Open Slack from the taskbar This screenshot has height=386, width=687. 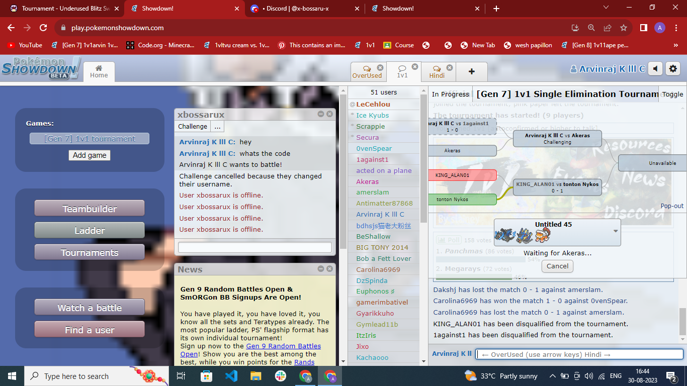[280, 376]
